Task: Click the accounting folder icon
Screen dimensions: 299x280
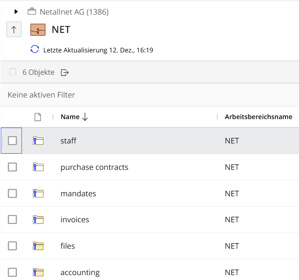Action: (x=38, y=272)
